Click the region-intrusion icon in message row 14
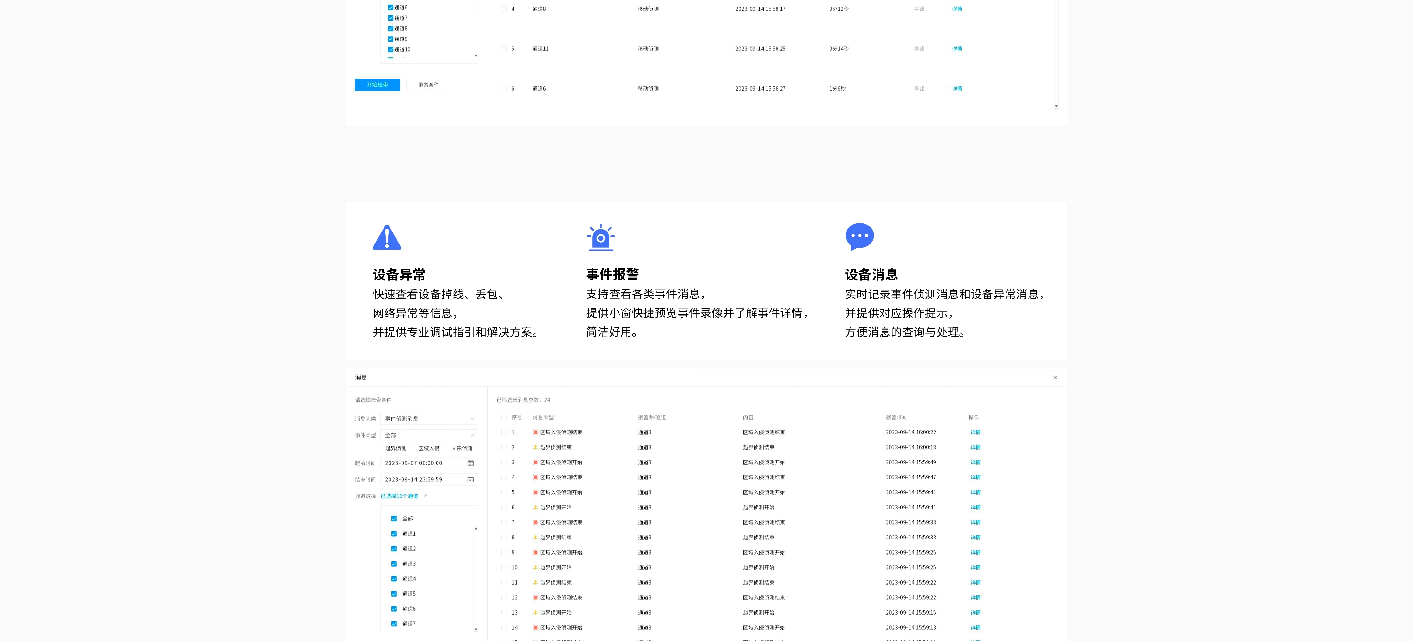Image resolution: width=1413 pixels, height=641 pixels. pyautogui.click(x=535, y=627)
